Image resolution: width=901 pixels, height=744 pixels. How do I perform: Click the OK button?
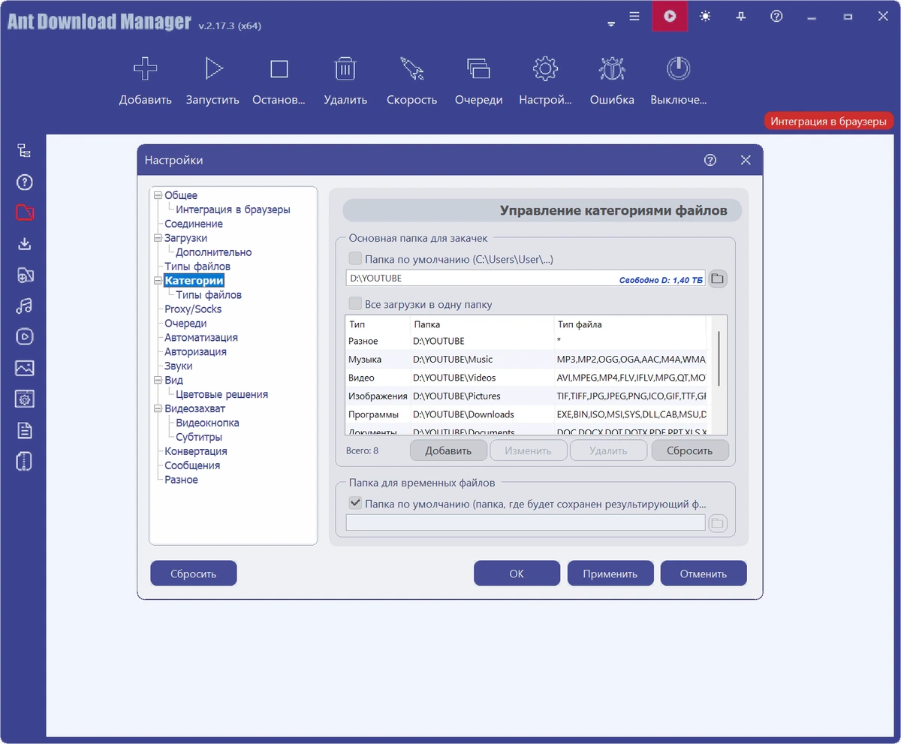(517, 574)
